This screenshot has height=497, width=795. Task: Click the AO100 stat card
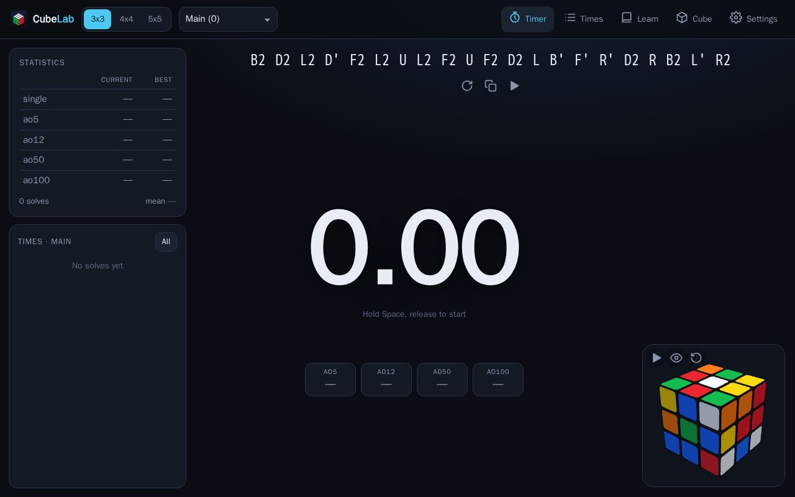coord(498,380)
